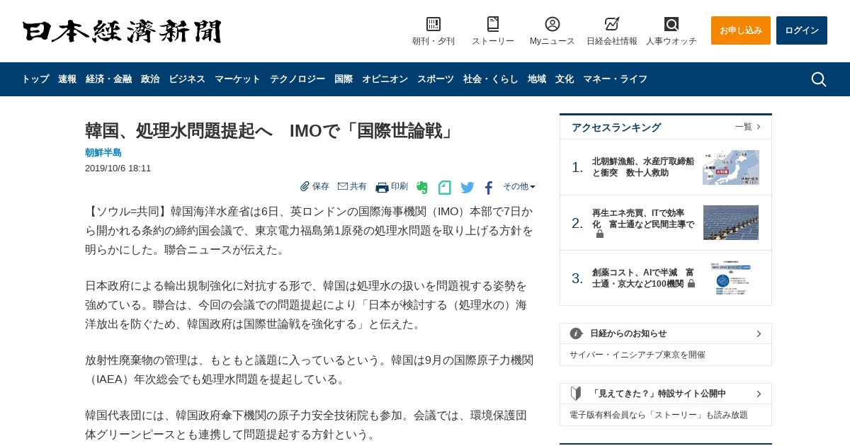Click solar panel thumbnail of rank 2

pyautogui.click(x=731, y=222)
